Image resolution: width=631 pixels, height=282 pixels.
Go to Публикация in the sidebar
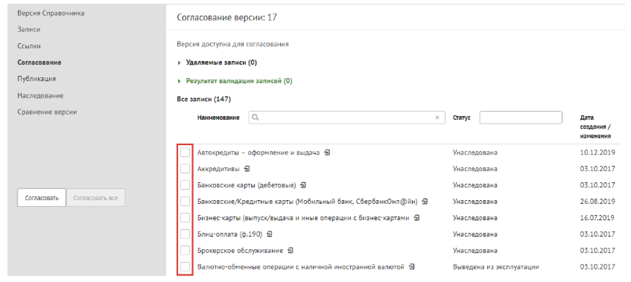point(37,79)
